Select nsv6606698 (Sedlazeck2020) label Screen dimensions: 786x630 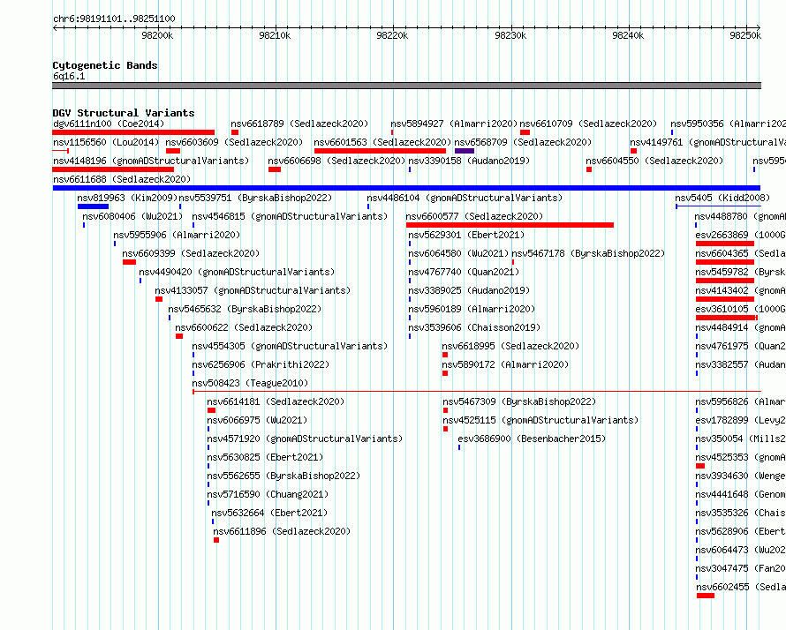[x=336, y=161]
